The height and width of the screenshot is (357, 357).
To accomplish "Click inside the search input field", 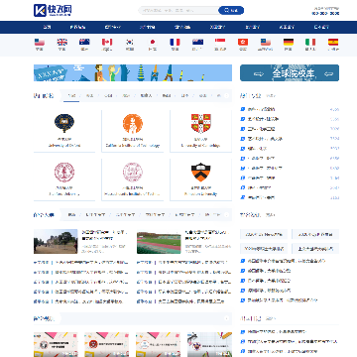I will coord(178,10).
